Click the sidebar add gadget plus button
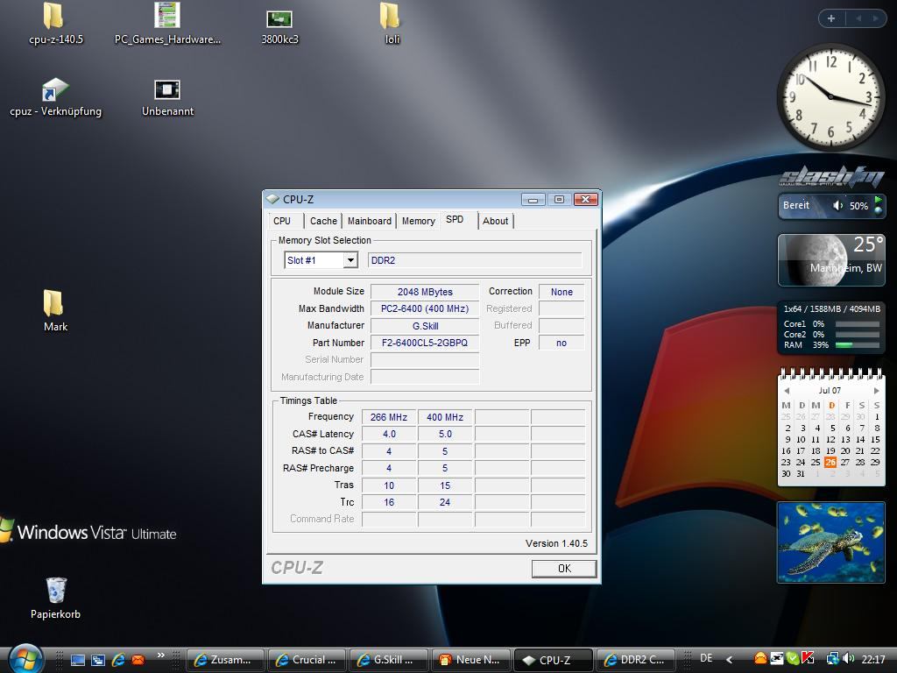Viewport: 897px width, 673px height. (x=831, y=18)
